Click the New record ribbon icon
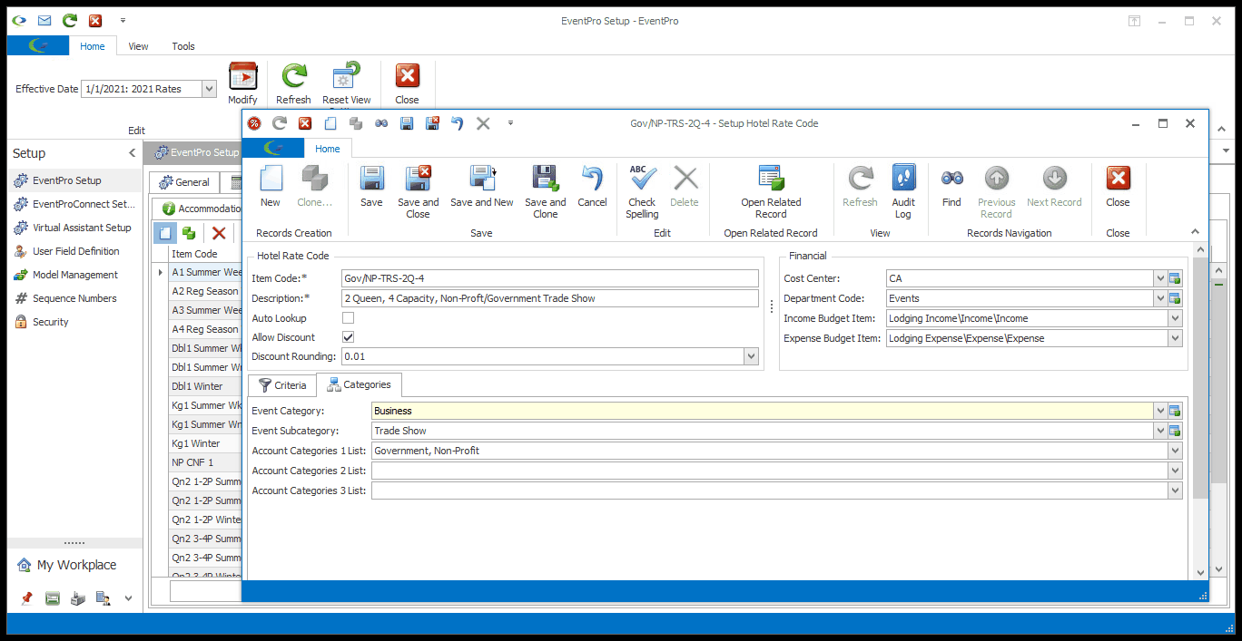 pos(271,178)
